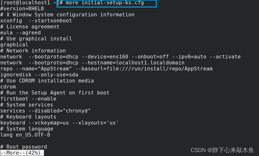Click the repo --name="AppStream" line
This screenshot has width=259, height=156.
[106, 69]
